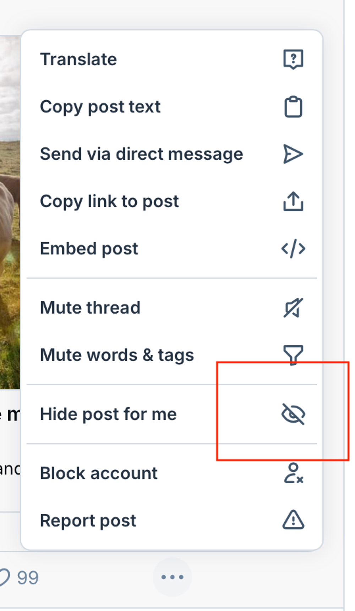
Task: Click the muted speaker icon
Action: 293,308
